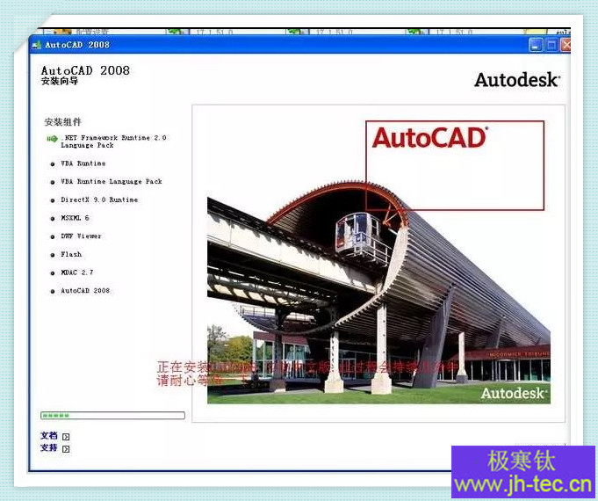Select 'VBA Runtime Language Pack' entry
The image size is (598, 501).
112,181
